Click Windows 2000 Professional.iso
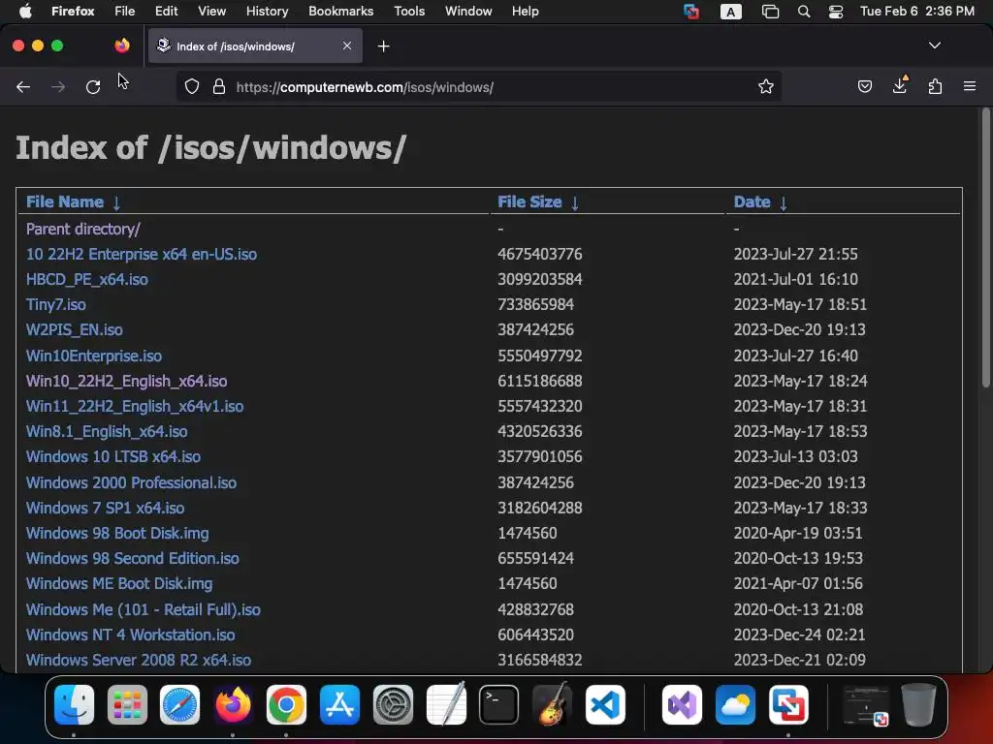Screen dimensions: 993x744 pos(131,482)
